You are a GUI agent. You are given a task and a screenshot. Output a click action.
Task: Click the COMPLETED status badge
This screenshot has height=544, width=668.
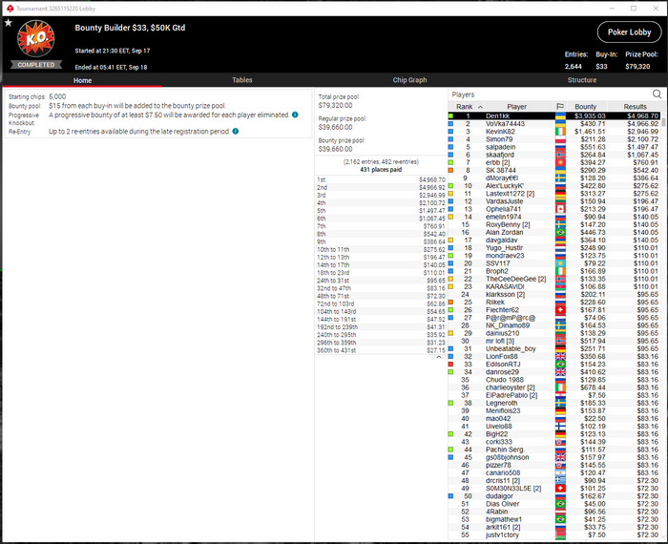(36, 65)
